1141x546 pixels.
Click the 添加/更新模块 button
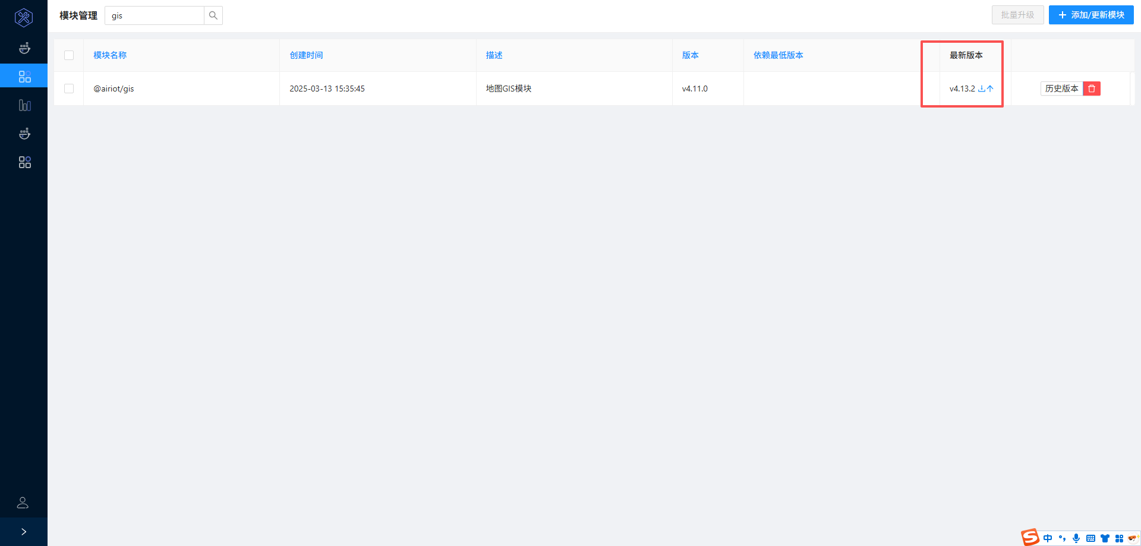coord(1091,15)
